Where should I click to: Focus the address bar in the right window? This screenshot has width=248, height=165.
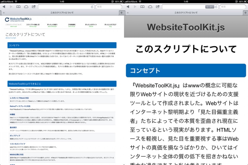(x=190, y=7)
